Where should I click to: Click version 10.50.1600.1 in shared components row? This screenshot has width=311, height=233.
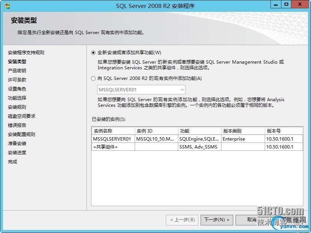point(284,147)
